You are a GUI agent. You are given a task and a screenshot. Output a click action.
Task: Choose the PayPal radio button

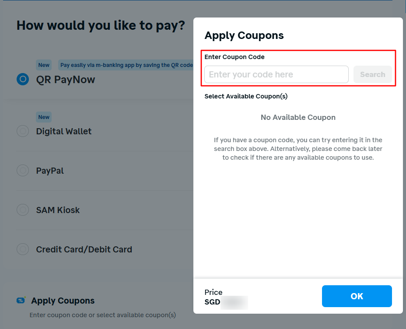click(x=23, y=171)
